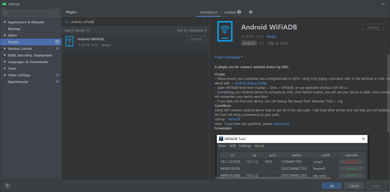Click the 40.7K downloads count in details
Viewport: 390px width, 192px height.
click(247, 36)
